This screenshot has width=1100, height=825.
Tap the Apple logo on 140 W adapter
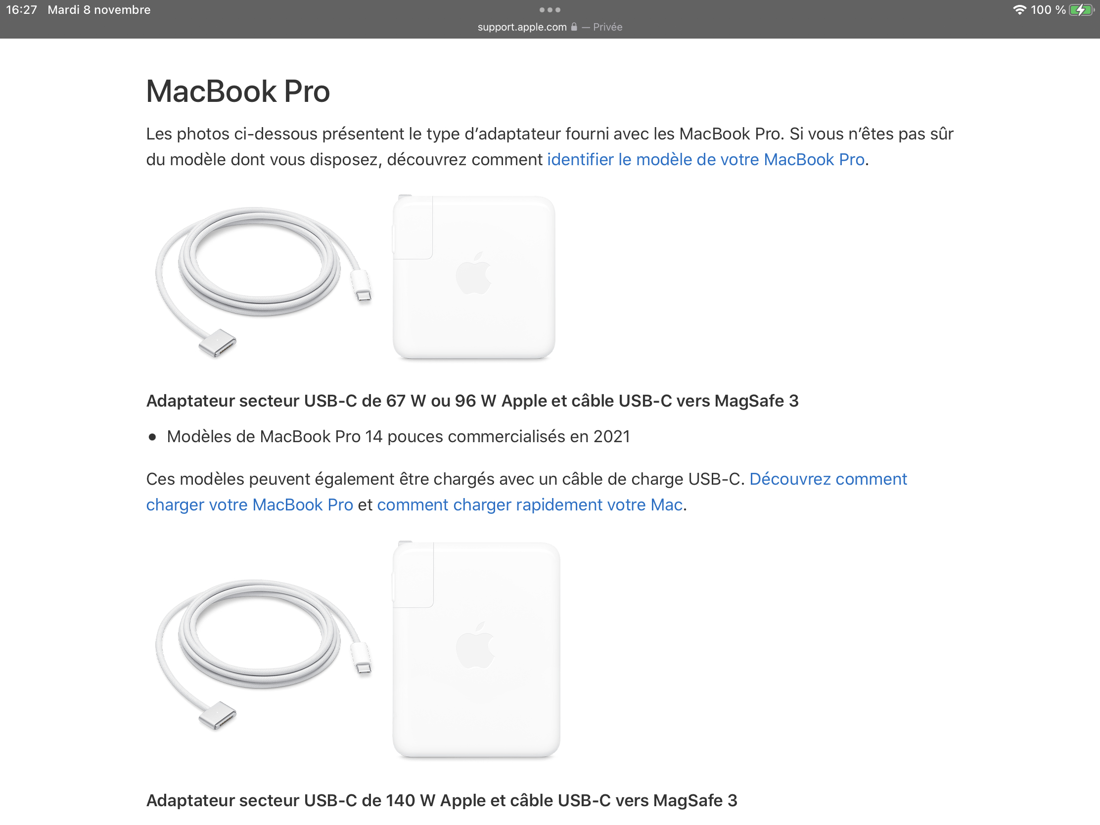(x=475, y=644)
